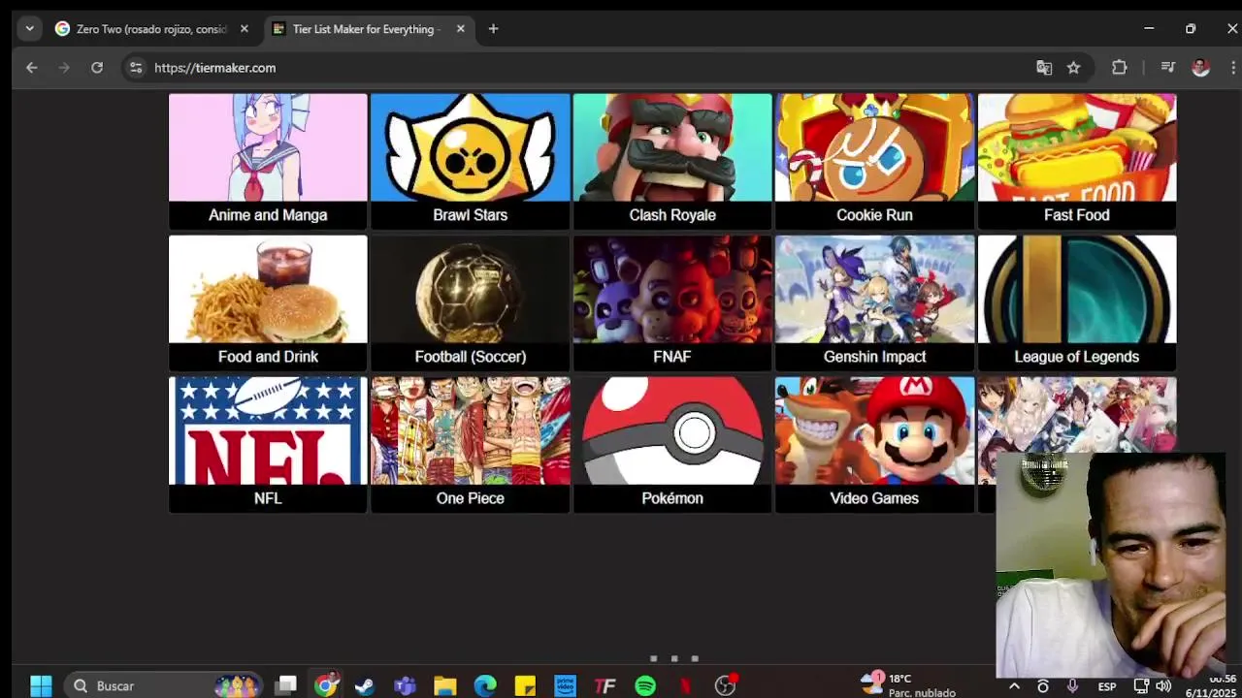Screen dimensions: 1242x698
Task: Close the Zero Two tab
Action: pyautogui.click(x=245, y=29)
